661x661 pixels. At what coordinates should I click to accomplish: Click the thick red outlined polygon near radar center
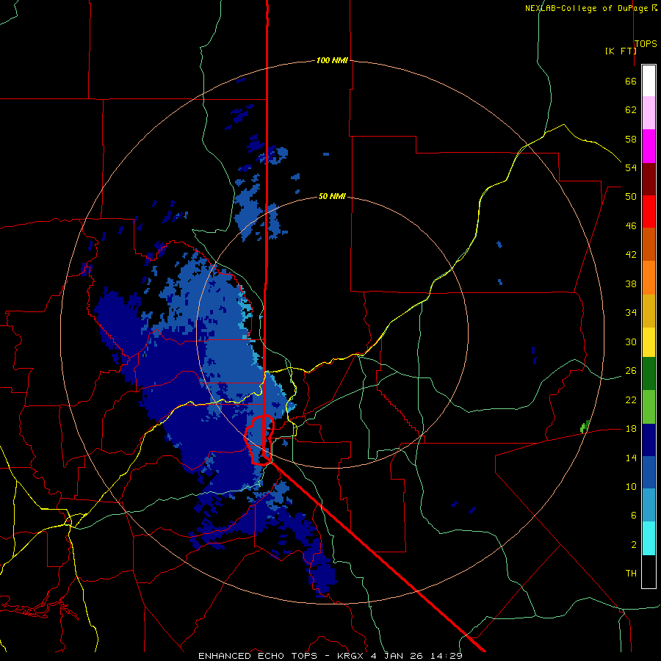[x=260, y=440]
